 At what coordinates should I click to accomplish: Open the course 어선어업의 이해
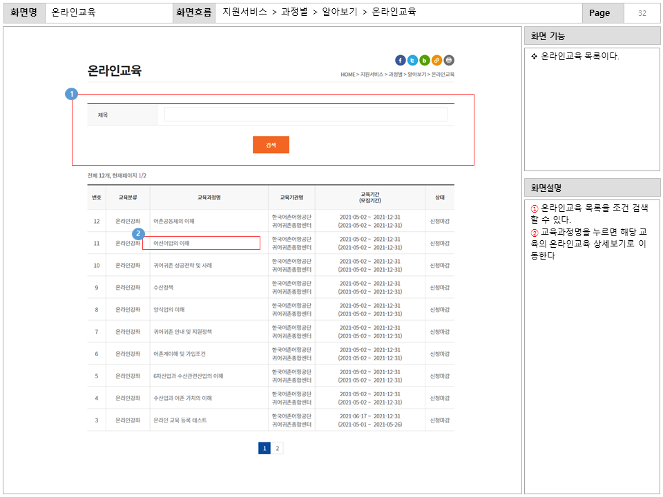[x=171, y=244]
